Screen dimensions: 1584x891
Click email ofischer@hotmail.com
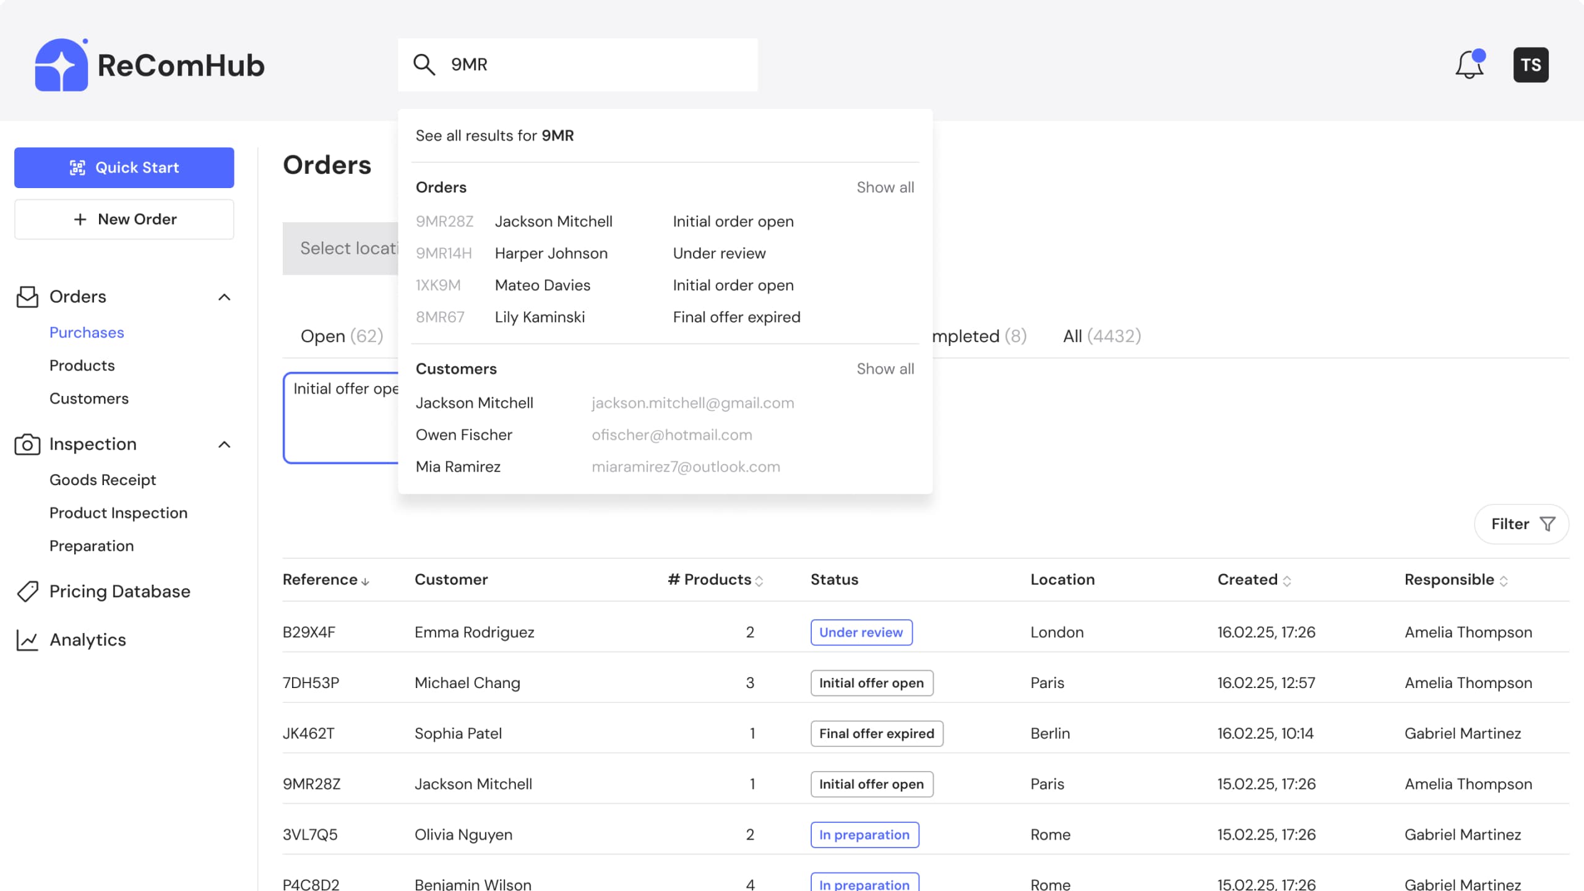click(x=672, y=435)
